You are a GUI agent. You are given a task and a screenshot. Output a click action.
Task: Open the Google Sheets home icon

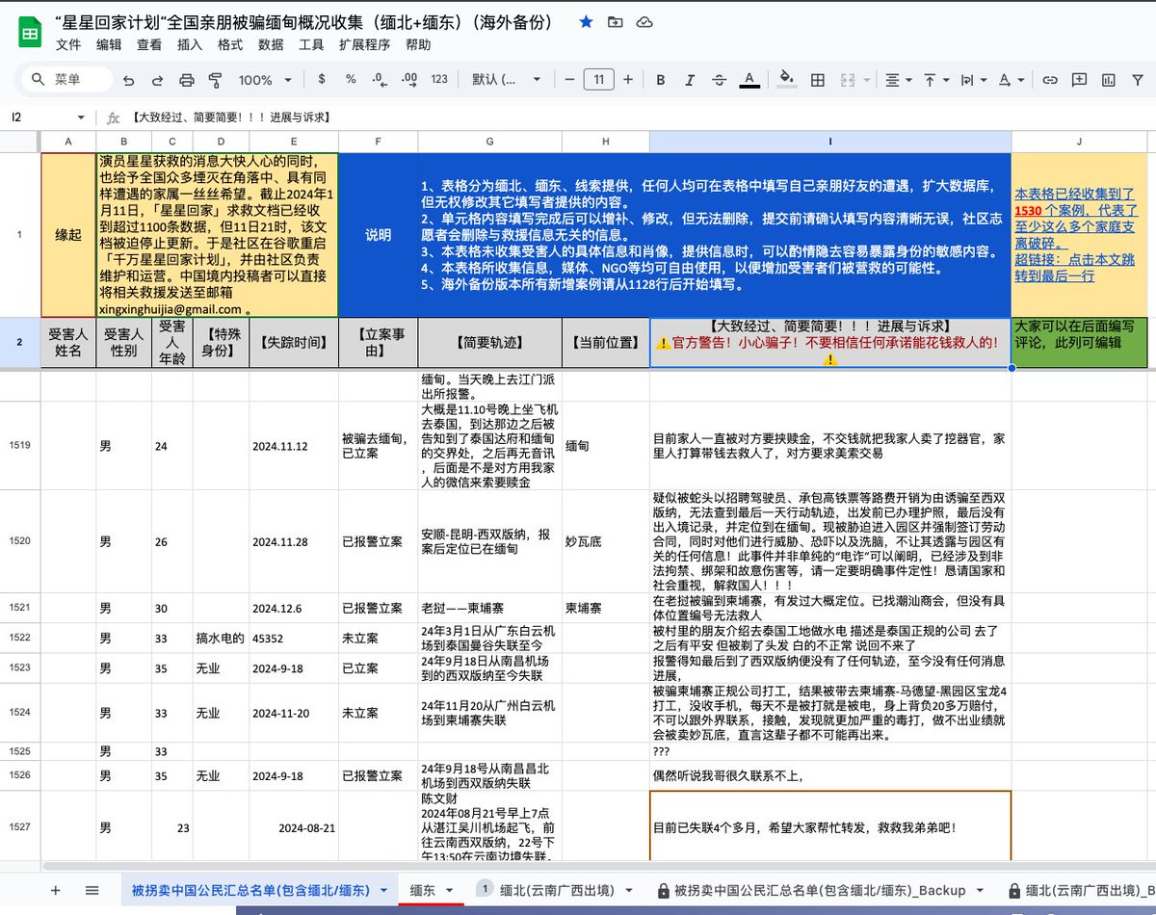pyautogui.click(x=30, y=34)
